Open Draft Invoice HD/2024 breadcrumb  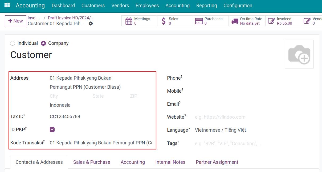coord(71,18)
